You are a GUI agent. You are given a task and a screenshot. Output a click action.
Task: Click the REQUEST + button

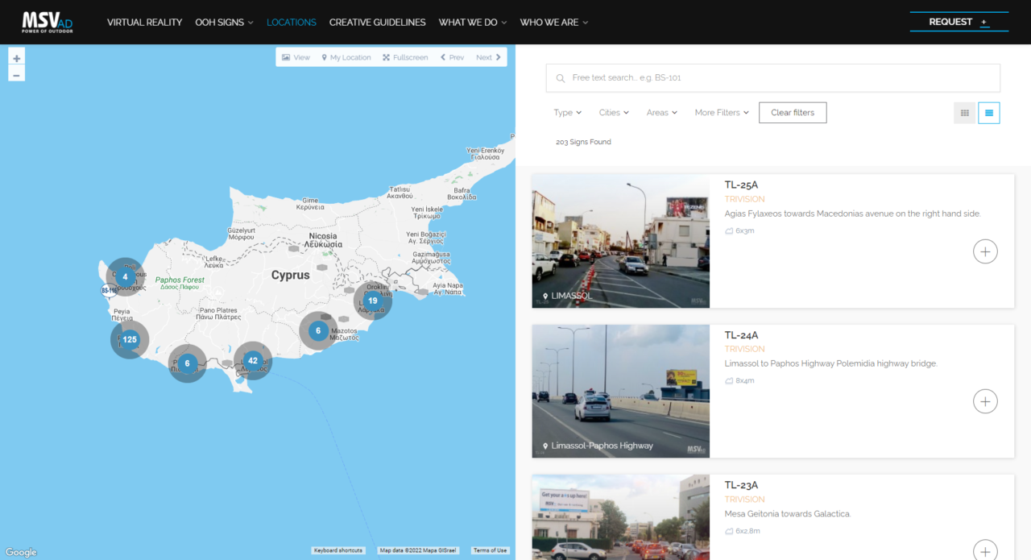click(x=959, y=22)
